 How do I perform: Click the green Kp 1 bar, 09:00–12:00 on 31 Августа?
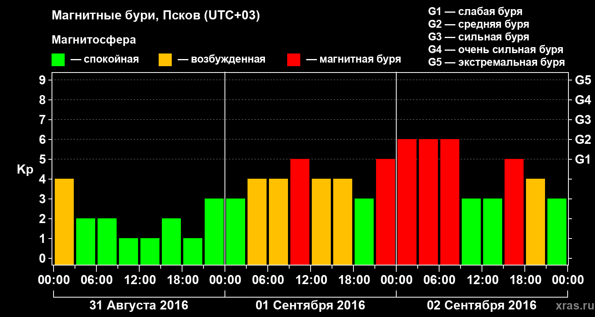(x=129, y=251)
